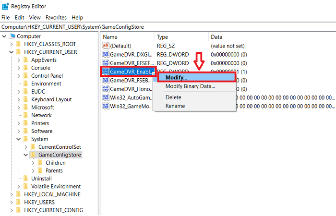Image resolution: width=336 pixels, height=216 pixels.
Task: Open the Help menu
Action: 77,18
